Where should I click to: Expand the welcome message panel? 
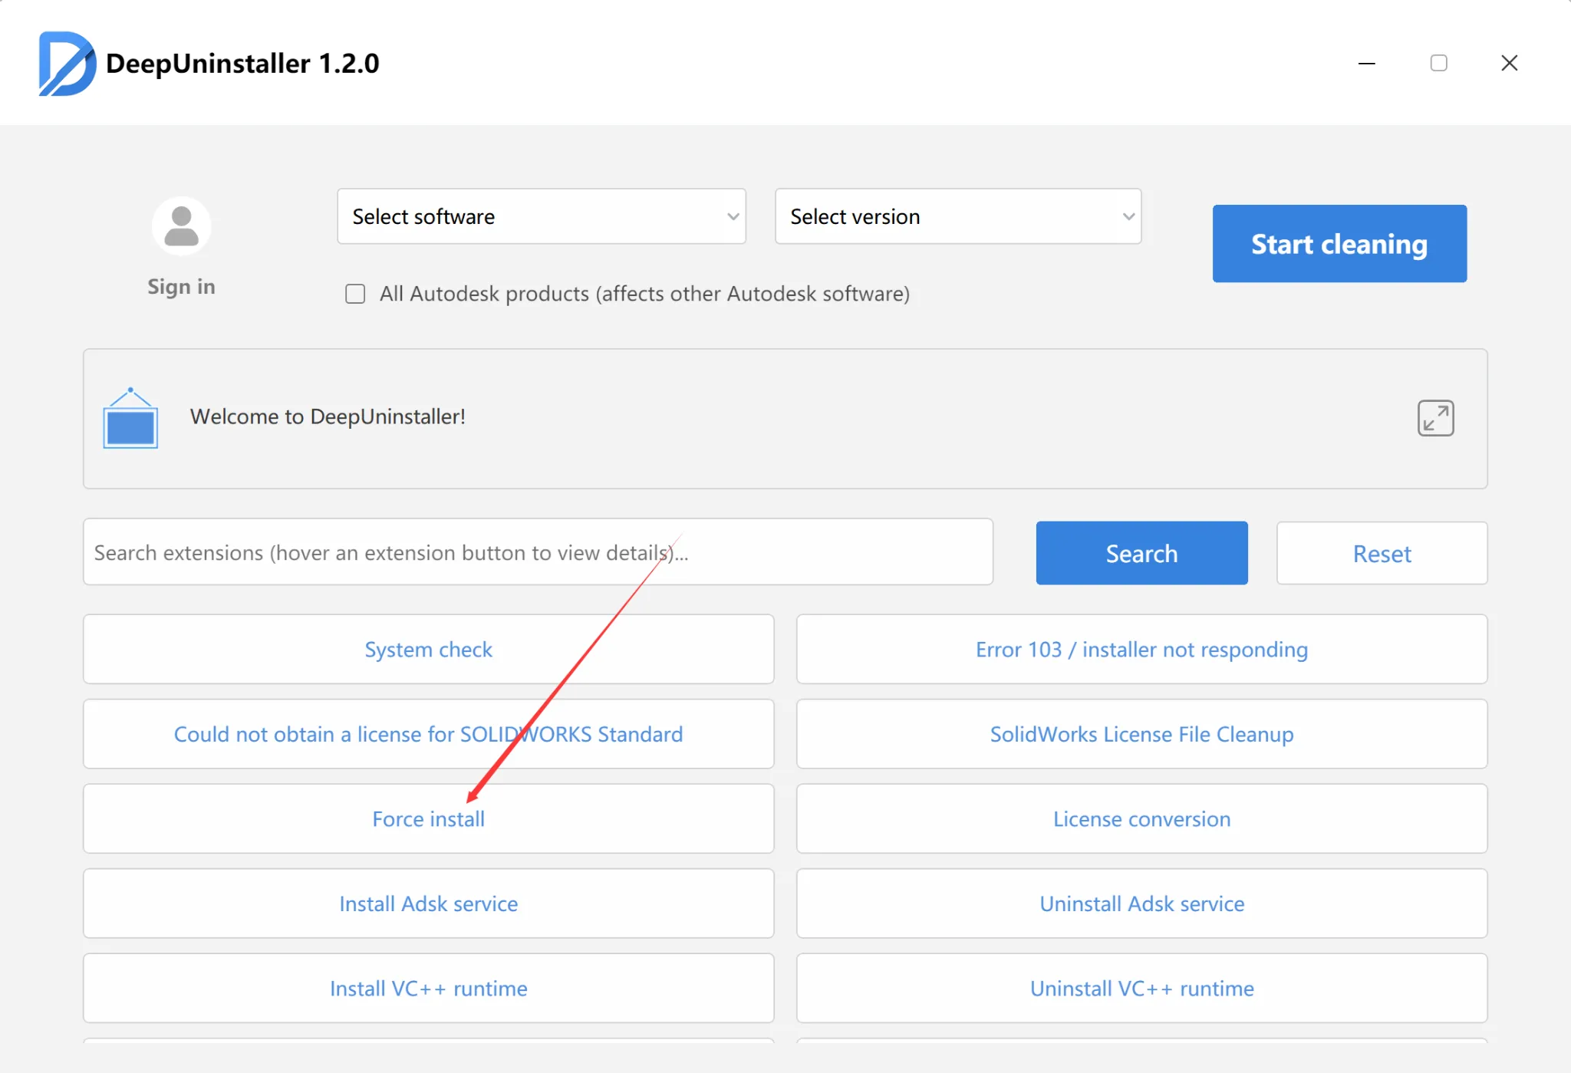pyautogui.click(x=1435, y=418)
